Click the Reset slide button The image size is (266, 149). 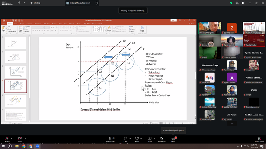(x=26, y=29)
